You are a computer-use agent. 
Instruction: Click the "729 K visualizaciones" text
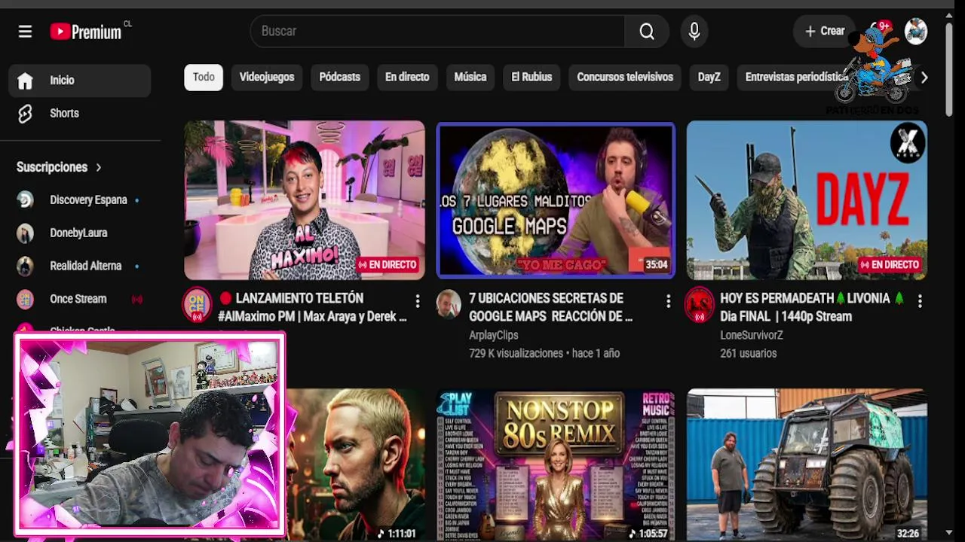[x=516, y=353]
